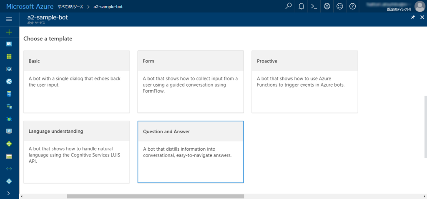Viewport: 427px width, 199px height.
Task: Pick the Proactive template card
Action: pos(304,82)
